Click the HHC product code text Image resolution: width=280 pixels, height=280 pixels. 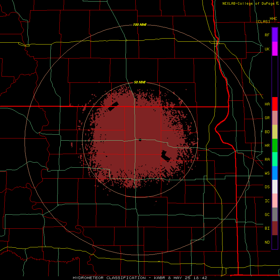pos(273,19)
